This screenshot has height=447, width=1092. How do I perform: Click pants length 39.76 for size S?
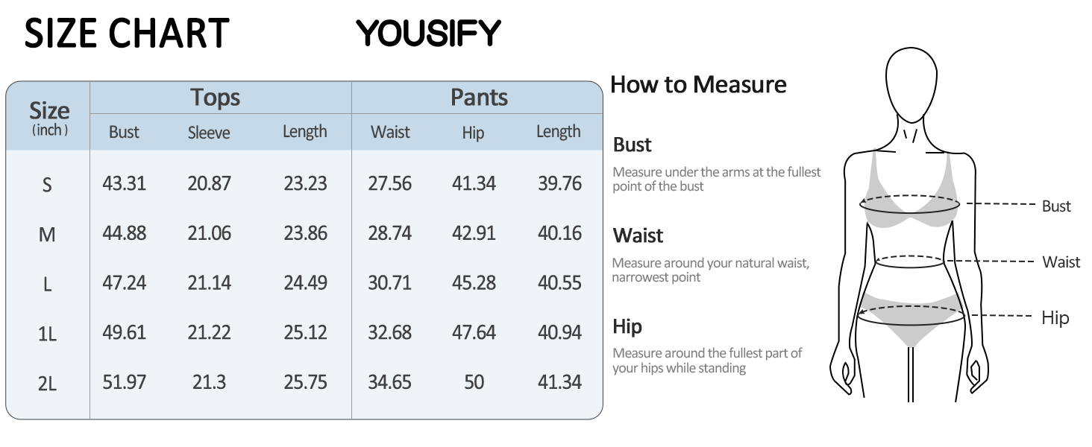pyautogui.click(x=559, y=183)
